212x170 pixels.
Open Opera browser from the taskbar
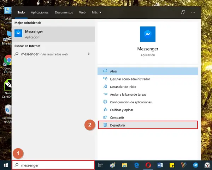pos(148,165)
